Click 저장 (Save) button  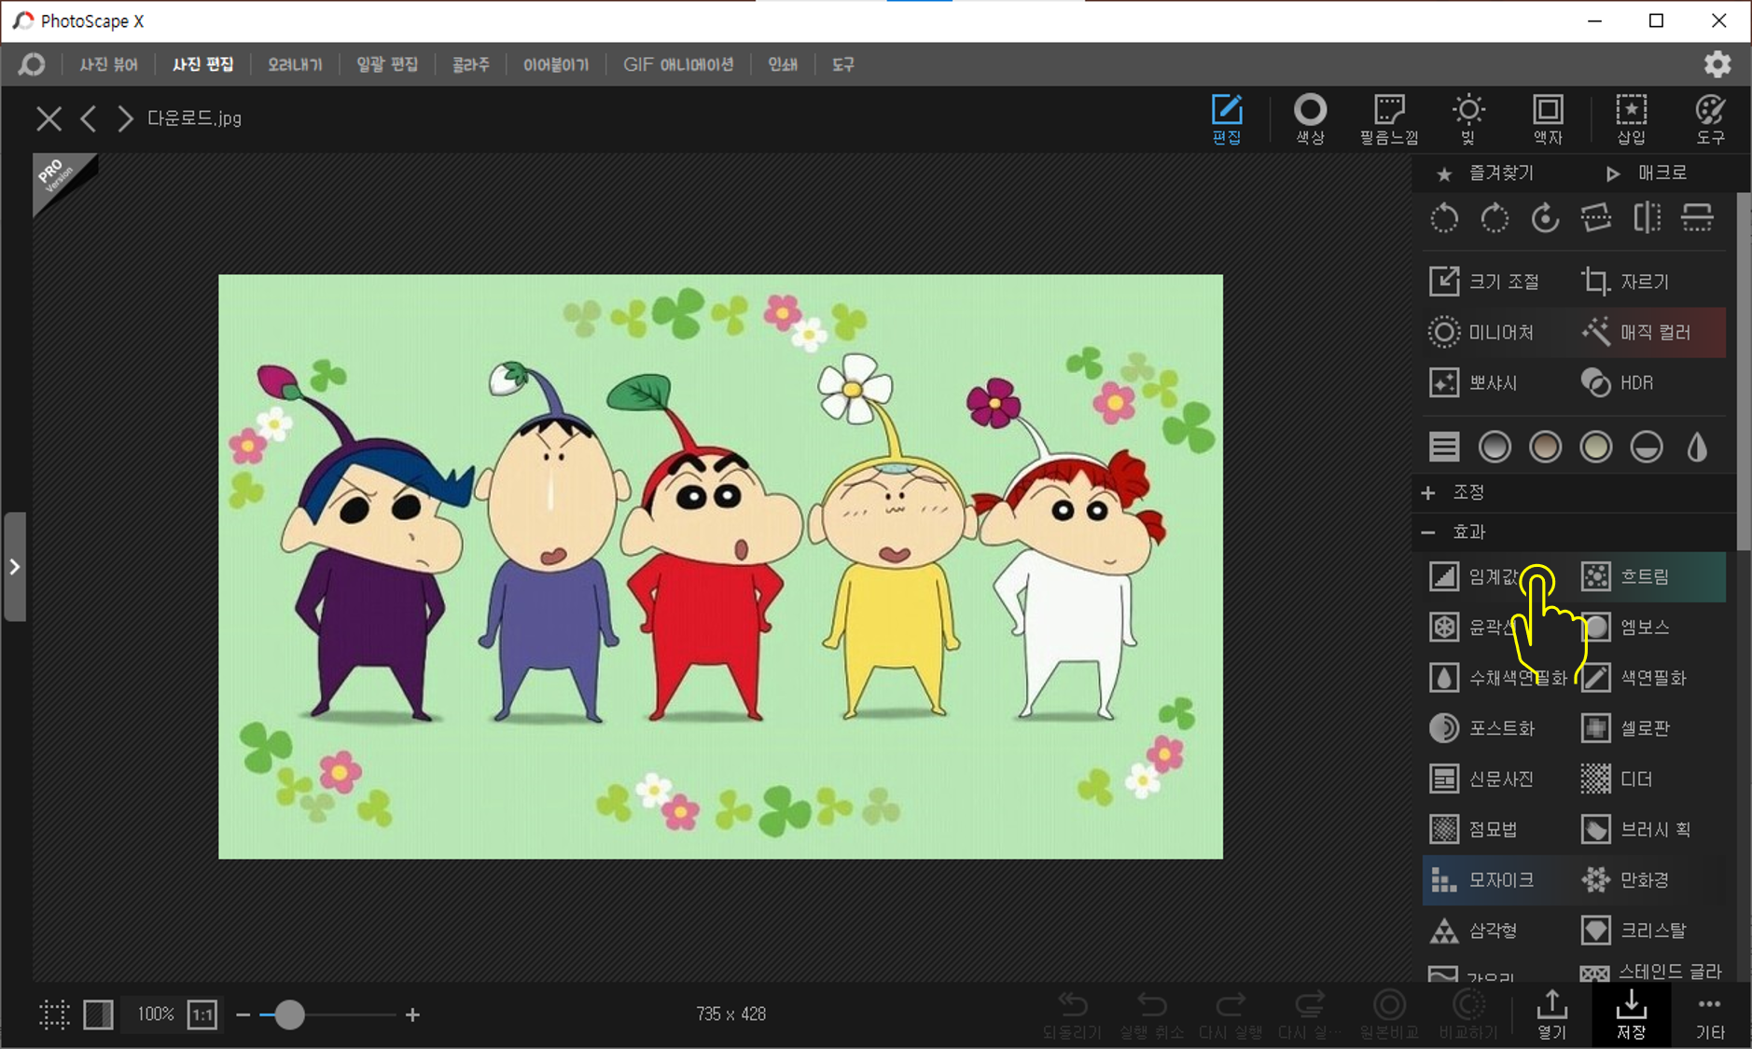coord(1631,1014)
